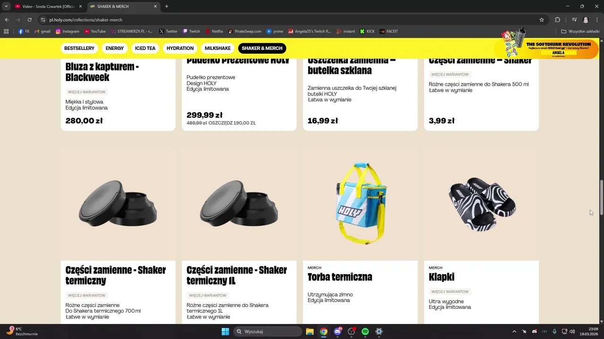Launch Spotify from the taskbar

pyautogui.click(x=365, y=331)
